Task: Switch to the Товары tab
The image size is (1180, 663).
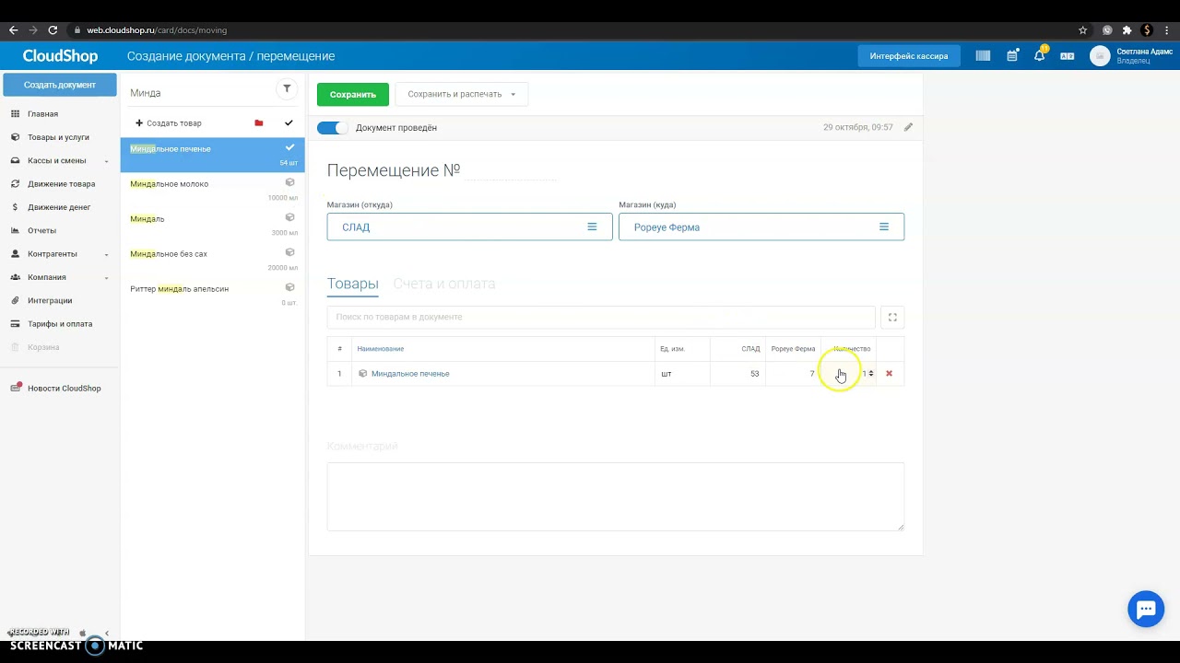Action: 353,284
